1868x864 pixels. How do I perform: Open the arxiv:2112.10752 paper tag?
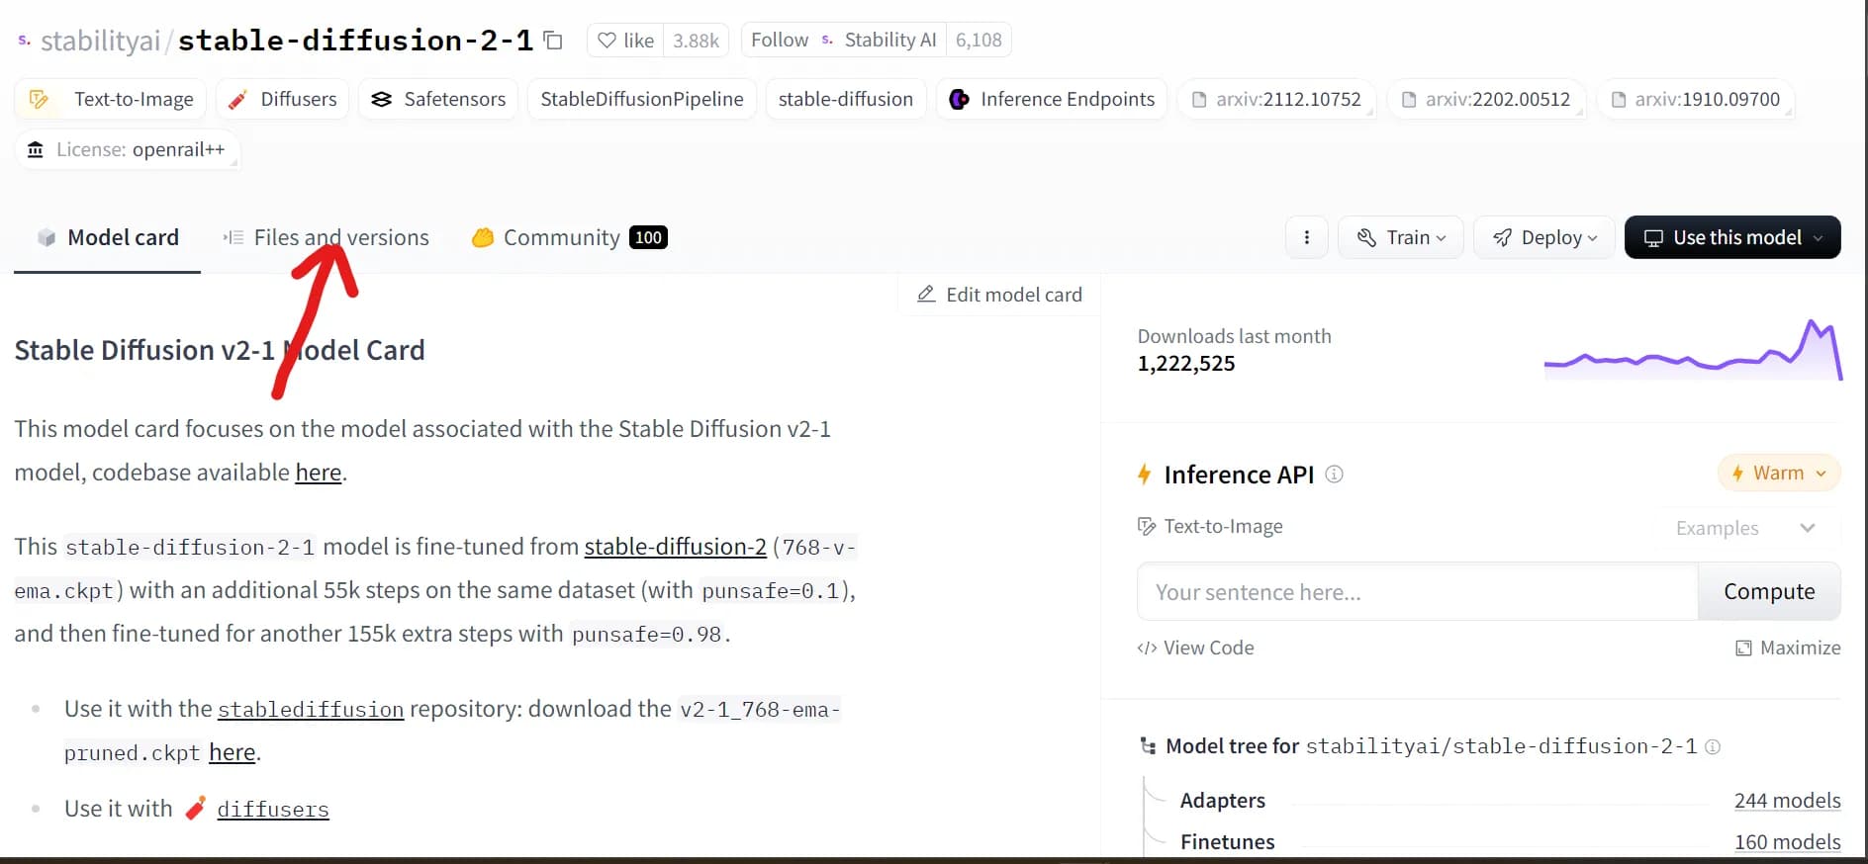click(x=1276, y=99)
